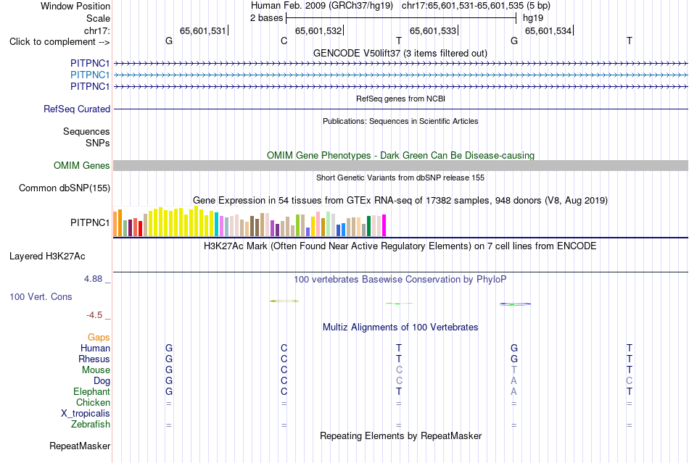Click the red bar in the GTEx expression chart
Image resolution: width=689 pixels, height=463 pixels.
click(x=140, y=229)
